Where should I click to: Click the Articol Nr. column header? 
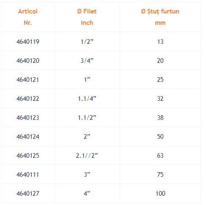28,17
